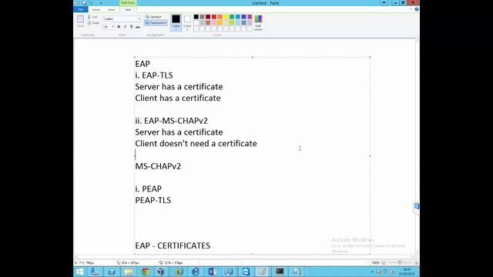The height and width of the screenshot is (277, 493).
Task: Show hidden system tray icons
Action: 372,272
